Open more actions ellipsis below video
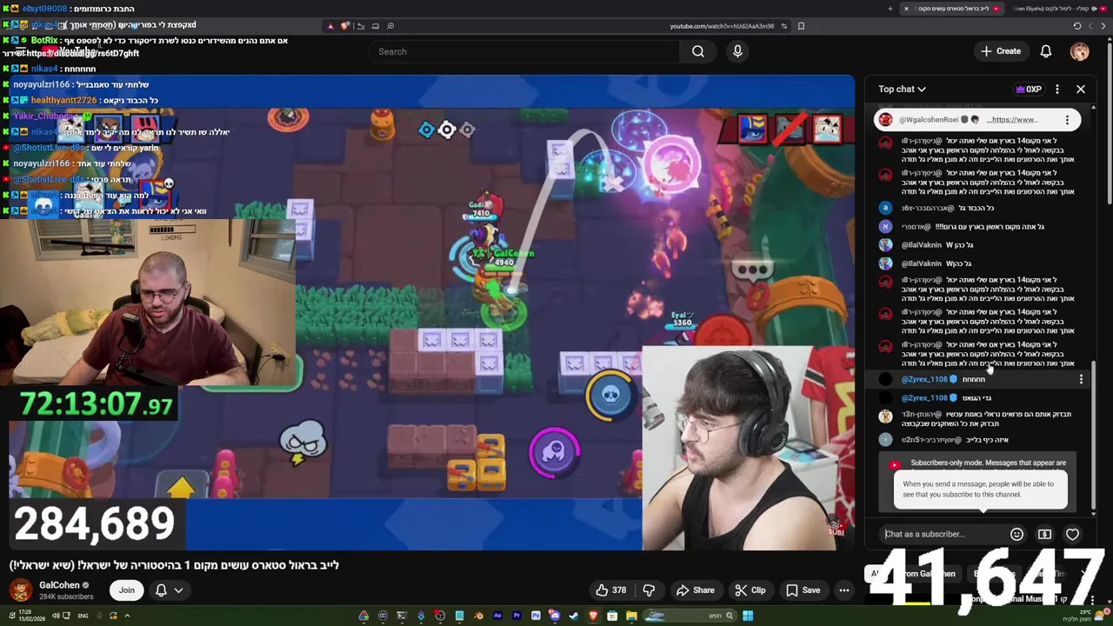Viewport: 1113px width, 626px height. (x=843, y=590)
